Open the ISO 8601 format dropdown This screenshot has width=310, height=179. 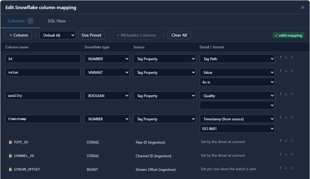click(237, 129)
